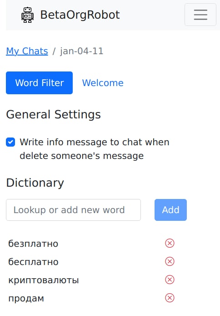Viewport: 220px width, 316px height.
Task: Remove the word продам from list
Action: 170,298
